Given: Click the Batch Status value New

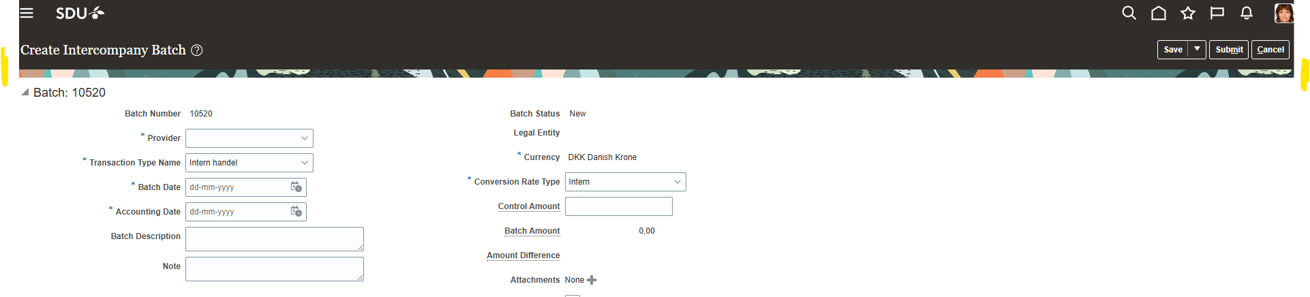Looking at the screenshot, I should coord(578,114).
